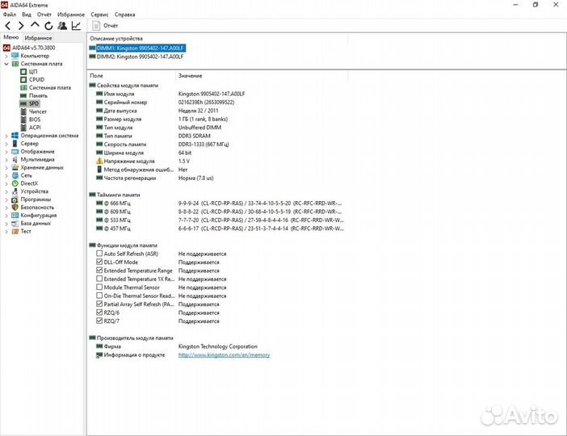Click the up-level arrow toolbar icon
The height and width of the screenshot is (436, 567).
[x=35, y=25]
